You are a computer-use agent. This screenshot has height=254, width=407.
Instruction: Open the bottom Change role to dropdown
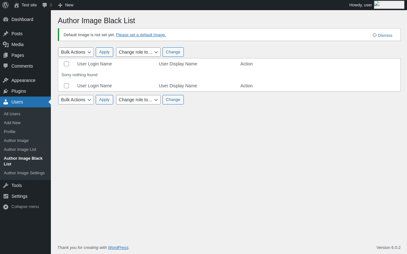(x=138, y=100)
